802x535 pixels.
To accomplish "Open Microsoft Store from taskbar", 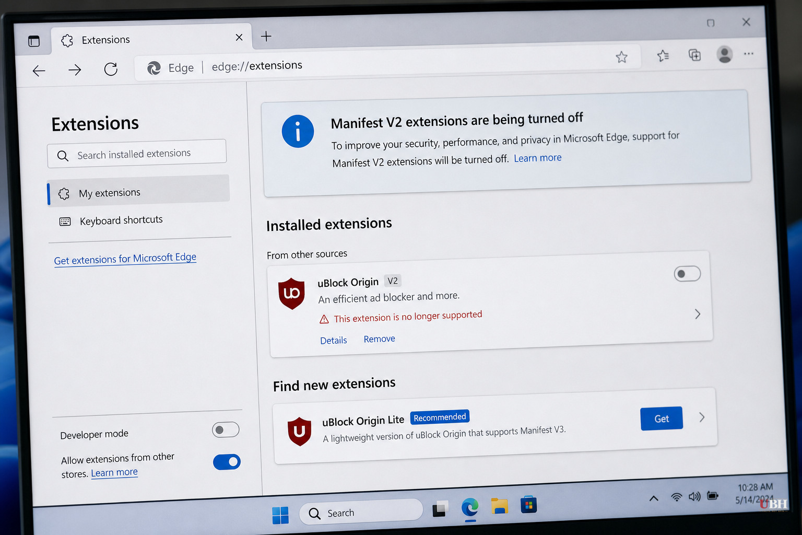I will (528, 505).
